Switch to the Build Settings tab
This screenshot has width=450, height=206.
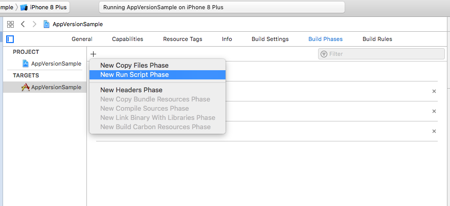(x=270, y=39)
